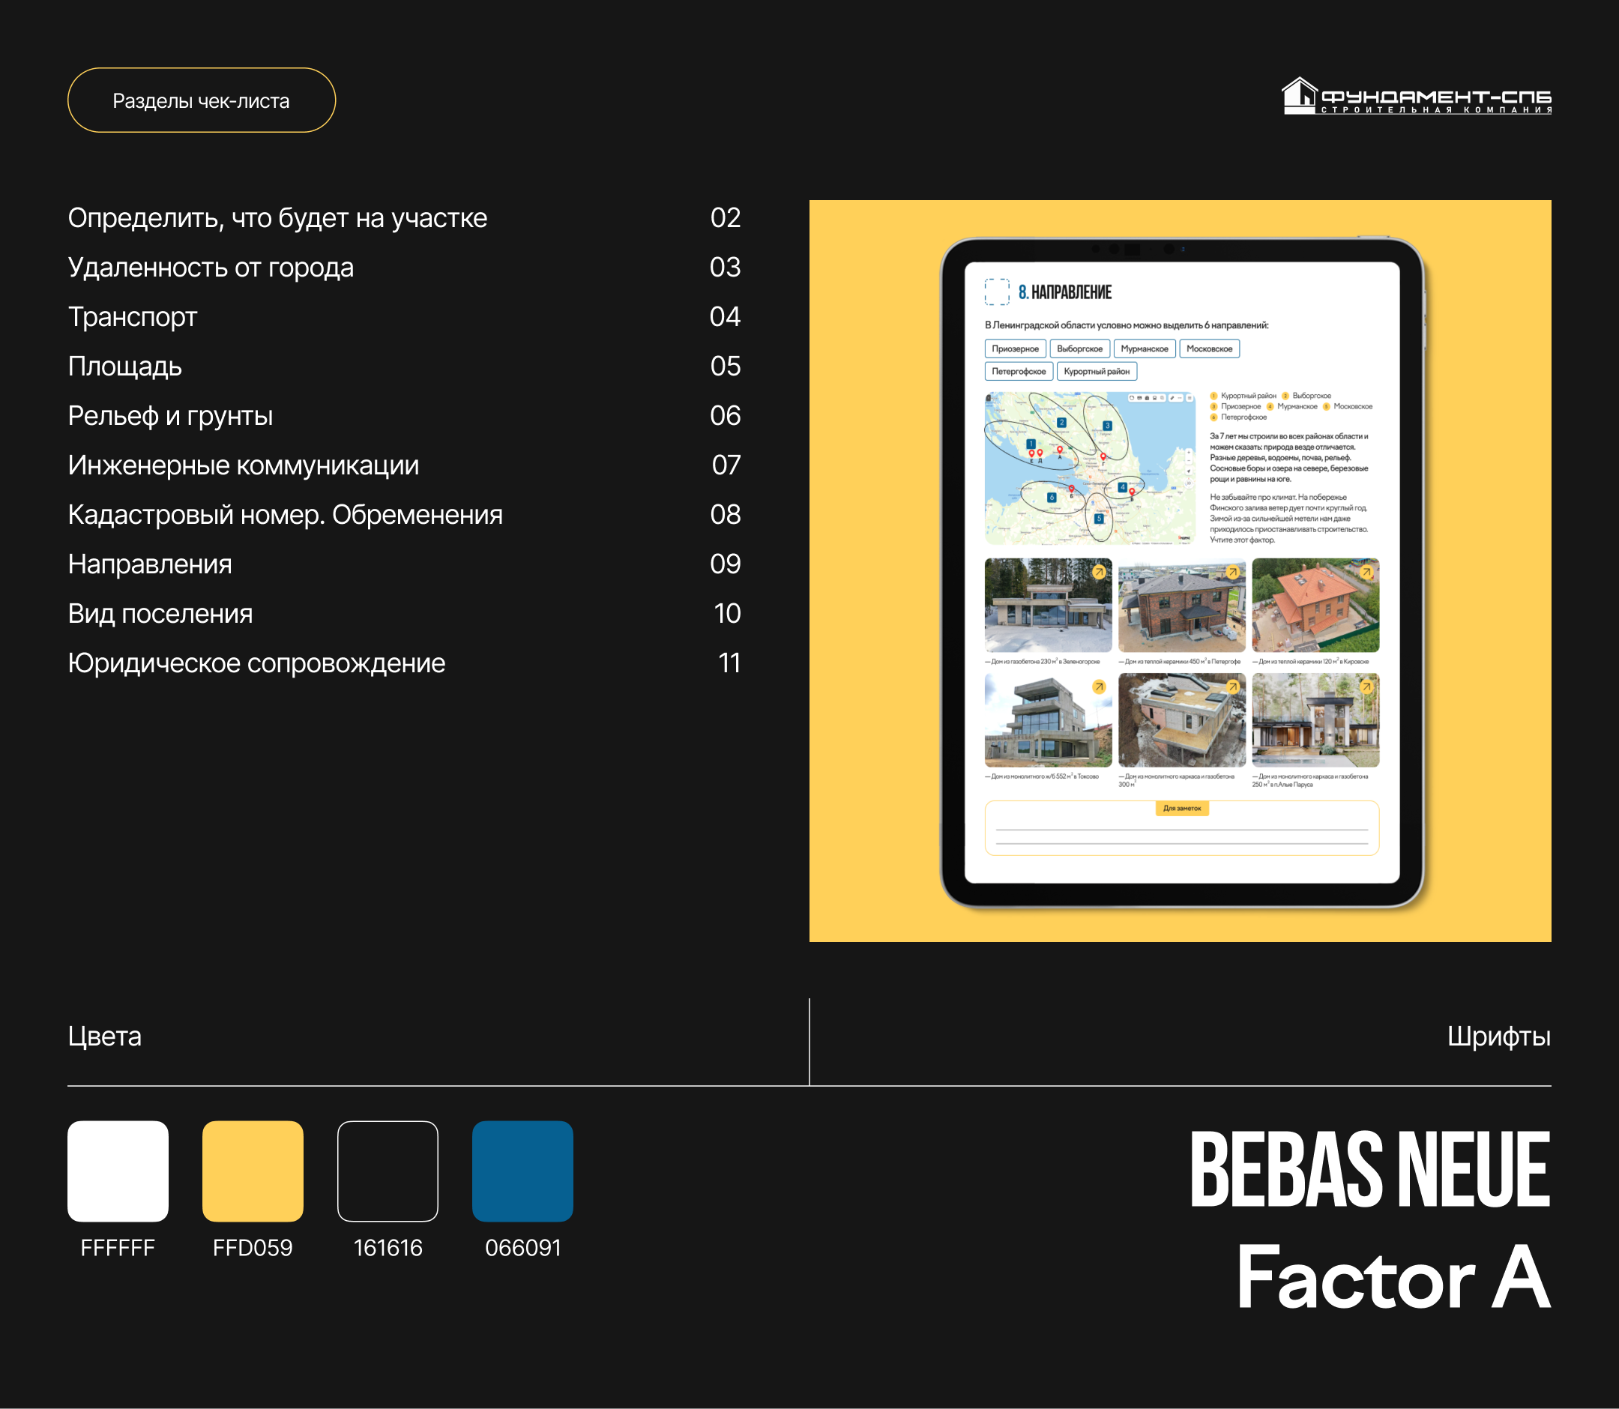
Task: Select list row Рельеф и грунты
Action: (x=404, y=416)
